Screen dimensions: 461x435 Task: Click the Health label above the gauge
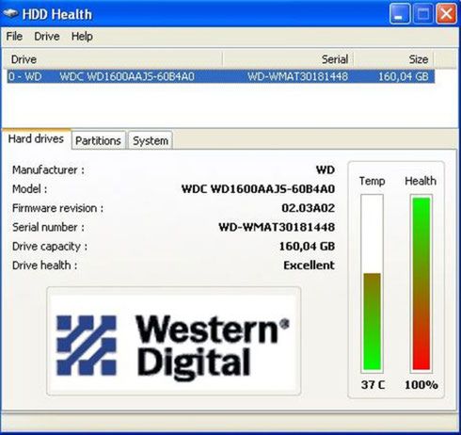(421, 181)
